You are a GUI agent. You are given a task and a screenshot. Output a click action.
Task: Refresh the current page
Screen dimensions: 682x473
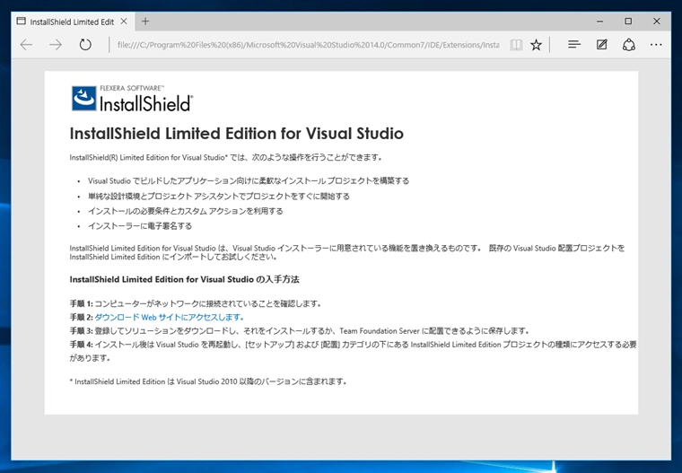click(x=85, y=45)
